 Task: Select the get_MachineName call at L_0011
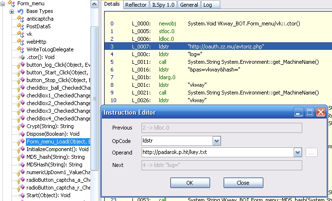(x=218, y=62)
